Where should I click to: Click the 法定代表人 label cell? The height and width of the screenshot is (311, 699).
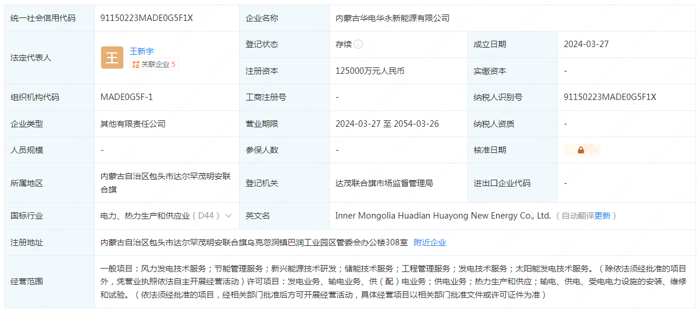click(x=49, y=58)
